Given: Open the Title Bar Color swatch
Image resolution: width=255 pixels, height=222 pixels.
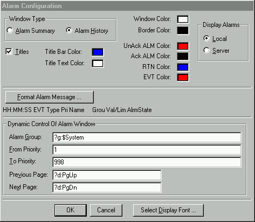Looking at the screenshot, I should click(x=98, y=52).
